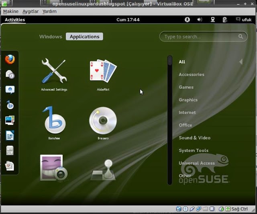Open ufuk user menu

[244, 20]
